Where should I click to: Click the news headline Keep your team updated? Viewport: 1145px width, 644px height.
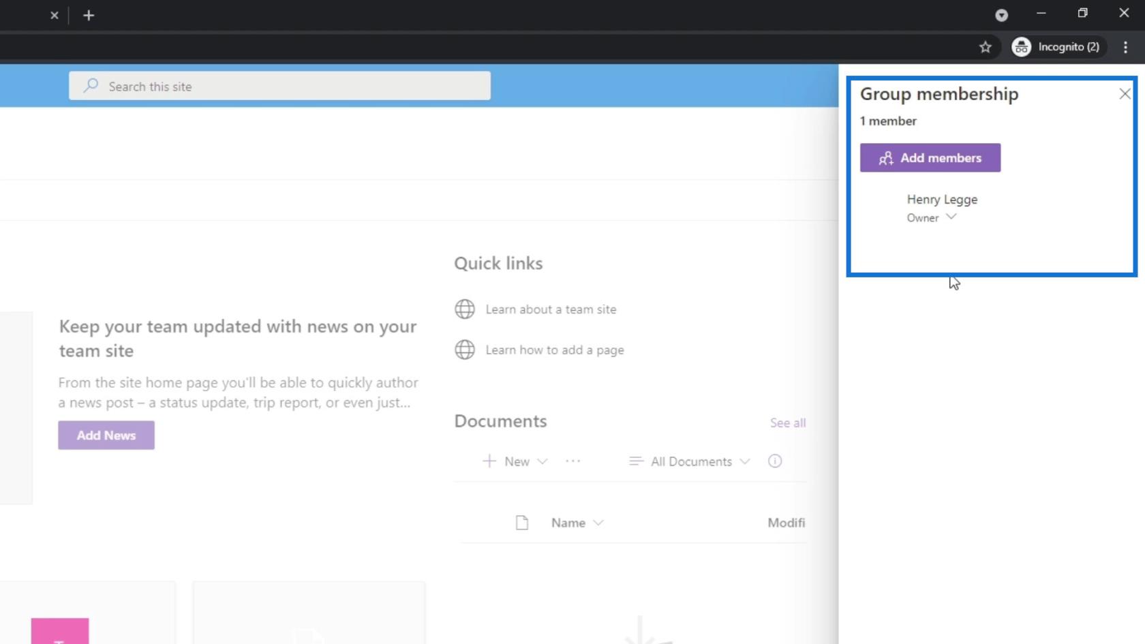click(x=238, y=338)
